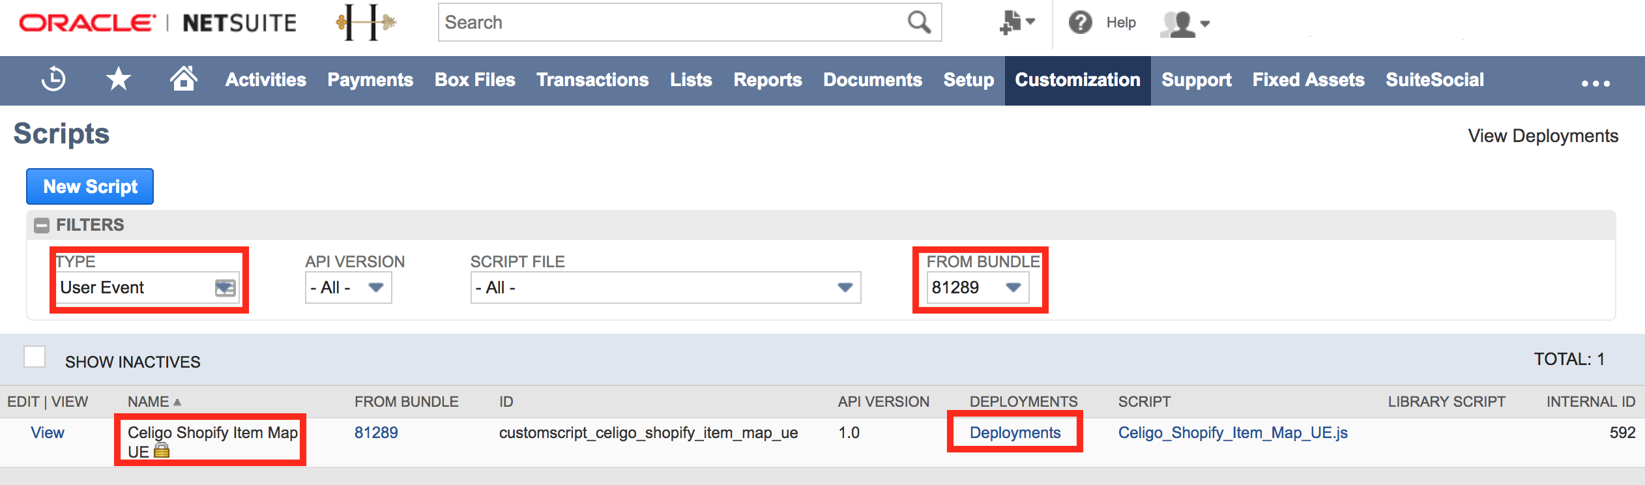Viewport: 1645px width, 485px height.
Task: Open the Support menu
Action: [1197, 80]
